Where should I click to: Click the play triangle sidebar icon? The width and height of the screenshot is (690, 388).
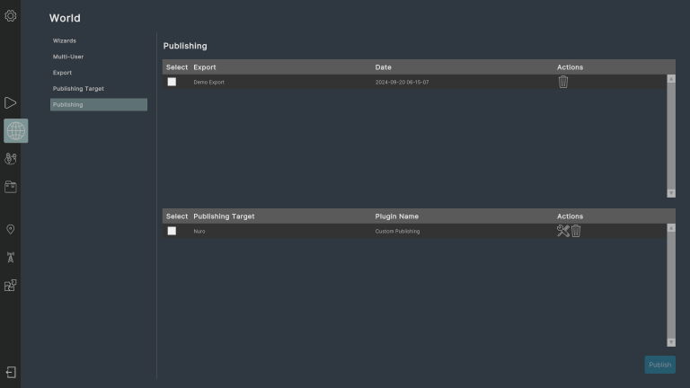(x=11, y=103)
